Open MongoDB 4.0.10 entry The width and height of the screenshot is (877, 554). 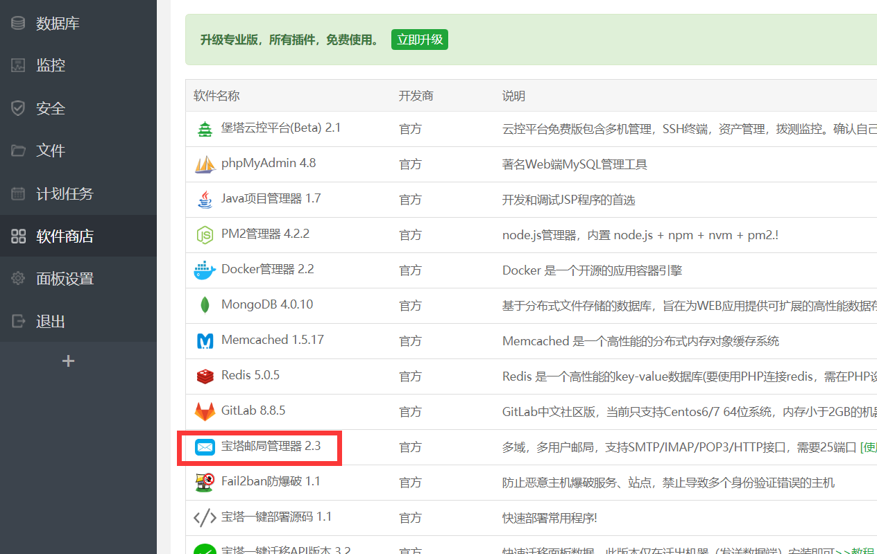[267, 304]
